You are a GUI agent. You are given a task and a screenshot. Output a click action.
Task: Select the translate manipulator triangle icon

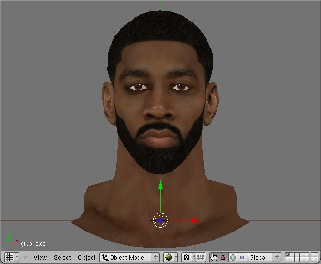[x=223, y=257]
